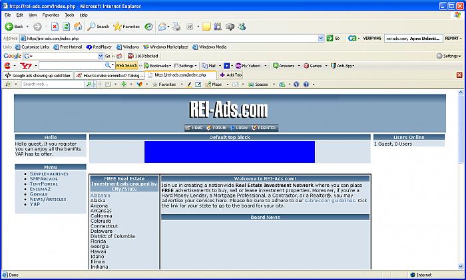
Task: Click Yahoo Mail envelope icon
Action: (205, 66)
